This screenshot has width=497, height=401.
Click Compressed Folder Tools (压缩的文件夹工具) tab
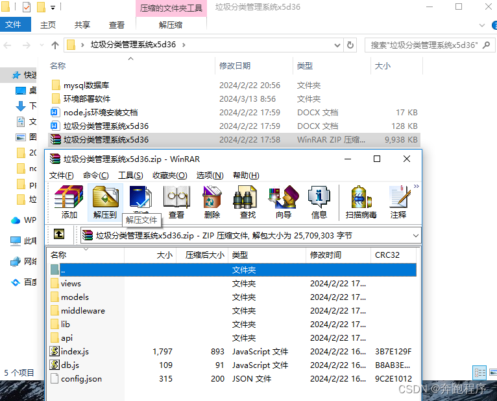point(171,8)
